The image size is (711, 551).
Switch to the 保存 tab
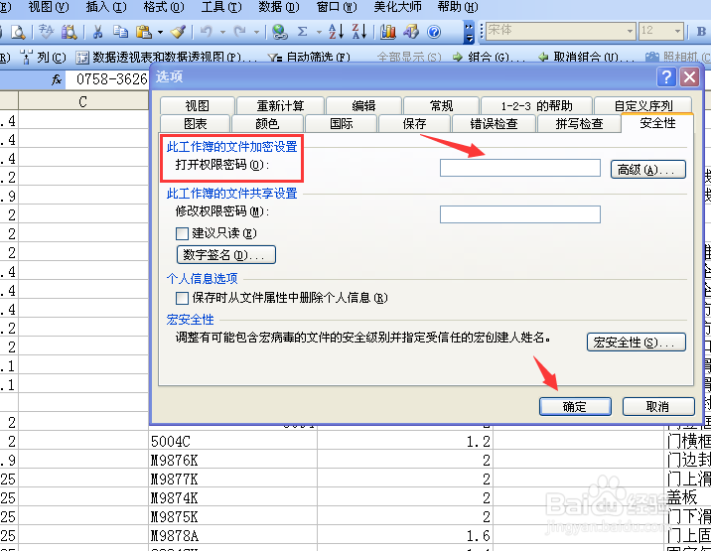click(414, 123)
